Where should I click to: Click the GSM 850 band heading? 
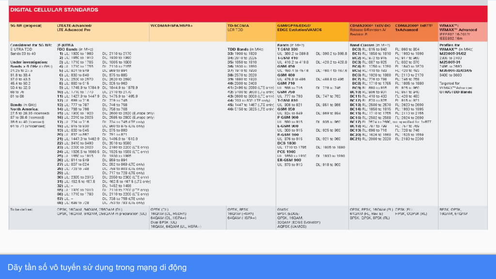tap(286, 109)
